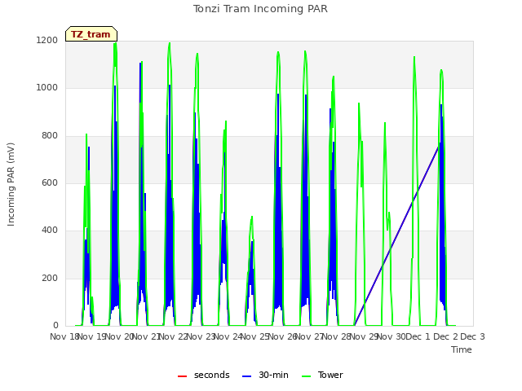Click the Incoming PAR (mV) axis label
This screenshot has width=522, height=391.
tap(11, 185)
